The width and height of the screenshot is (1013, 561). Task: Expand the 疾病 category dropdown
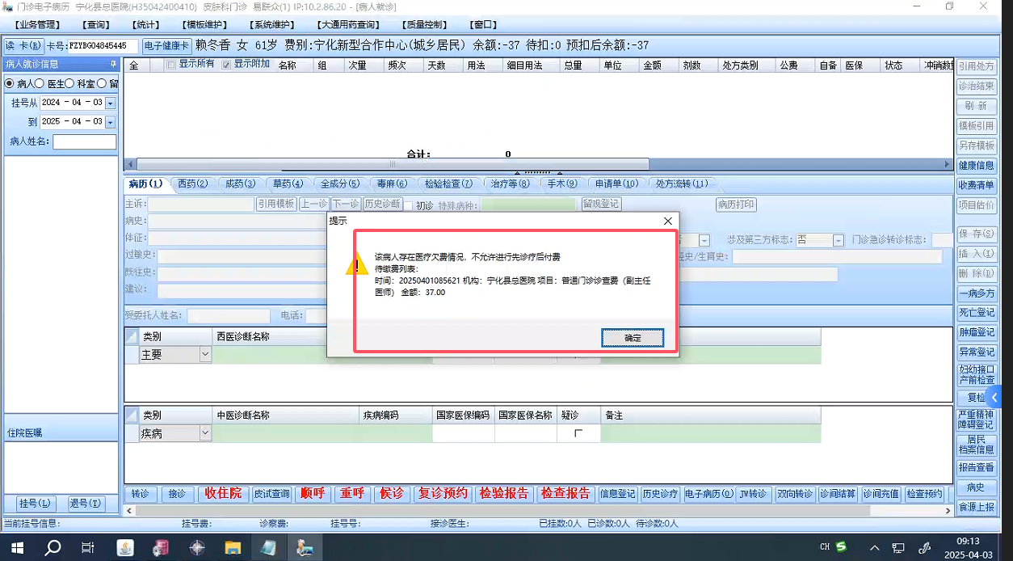pos(205,433)
